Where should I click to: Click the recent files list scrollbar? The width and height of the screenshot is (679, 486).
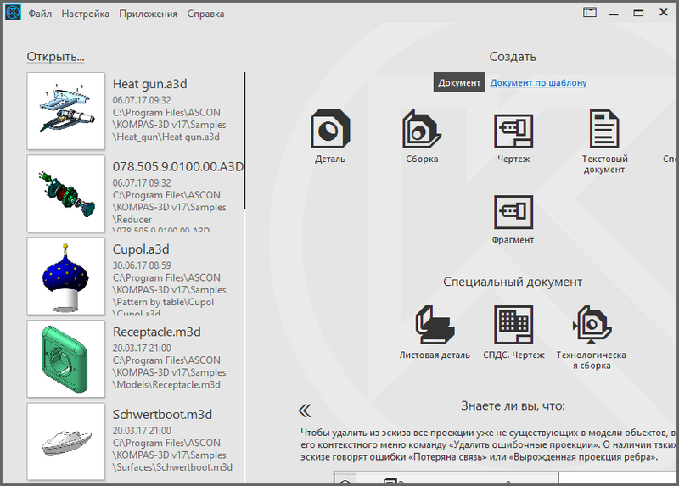(x=244, y=141)
